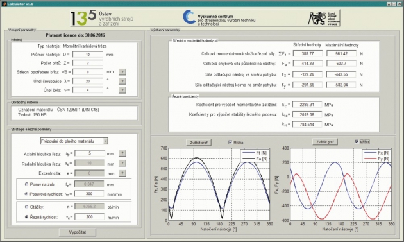Click the help button for VB wear

pos(122,72)
